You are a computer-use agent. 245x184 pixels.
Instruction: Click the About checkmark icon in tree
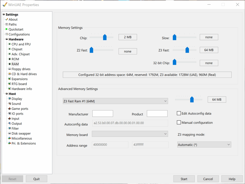[x=6, y=19]
